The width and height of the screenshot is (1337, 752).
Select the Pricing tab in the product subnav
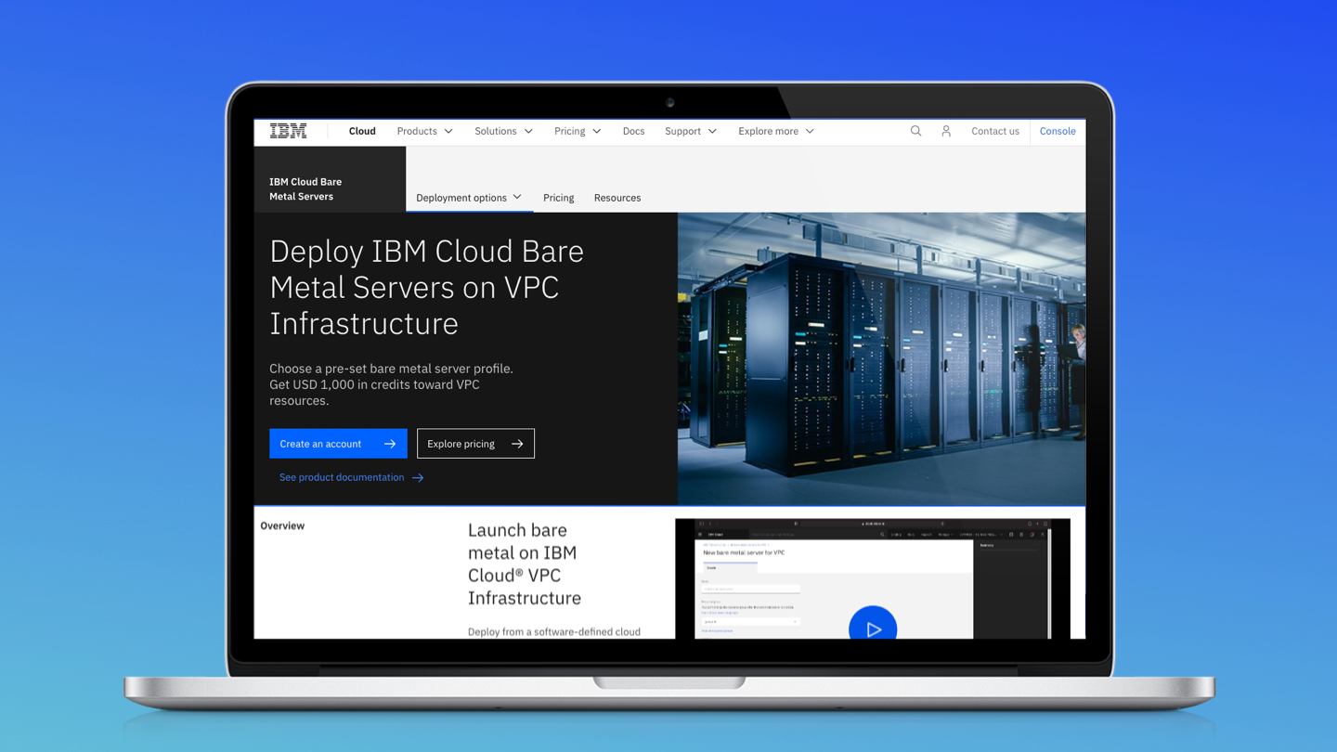(x=558, y=198)
